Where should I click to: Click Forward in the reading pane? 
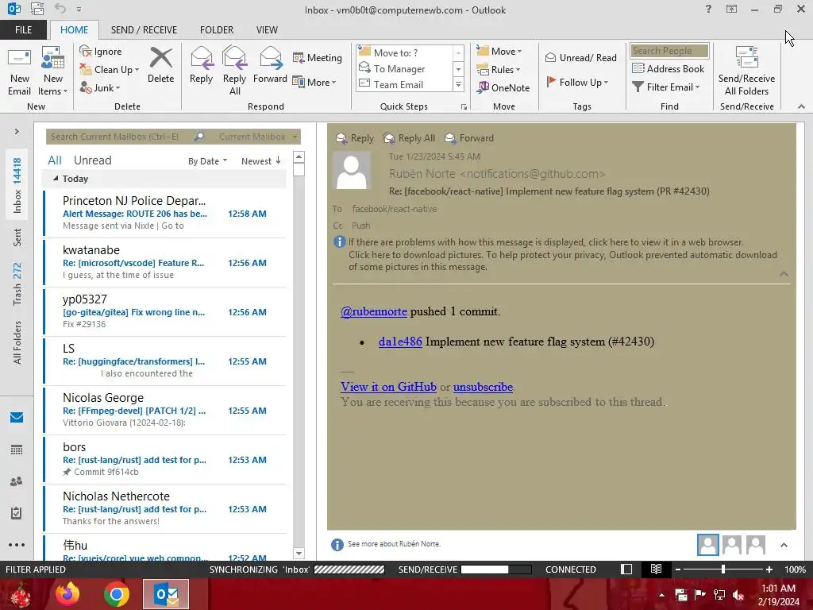tap(470, 138)
